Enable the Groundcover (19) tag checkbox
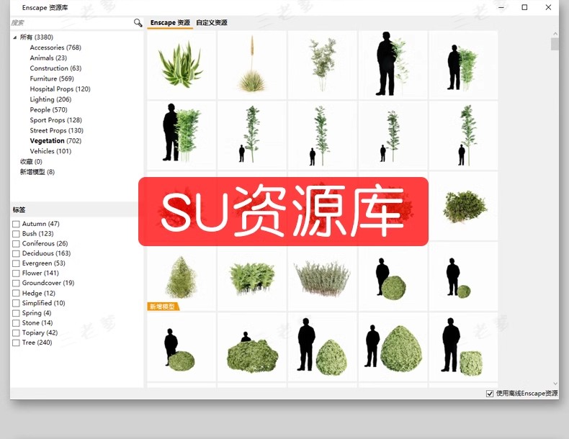569x439 pixels. (16, 283)
